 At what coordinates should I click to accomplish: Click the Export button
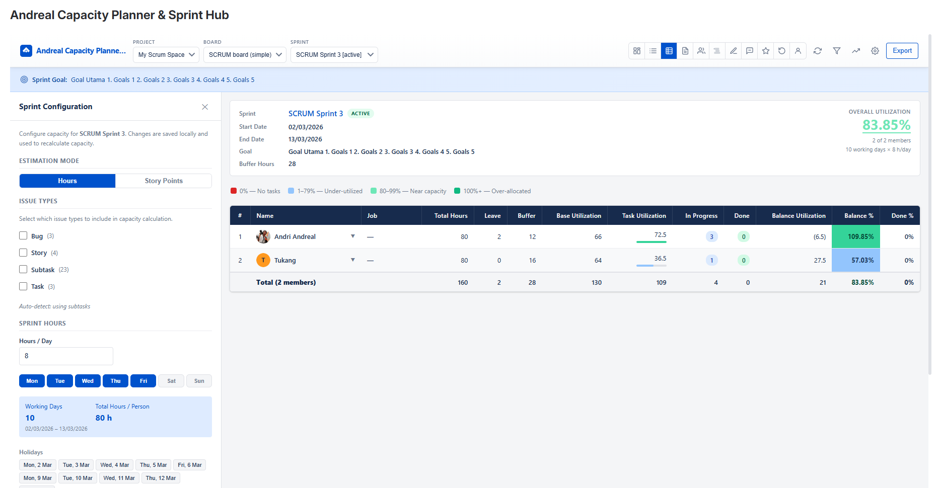(x=902, y=51)
